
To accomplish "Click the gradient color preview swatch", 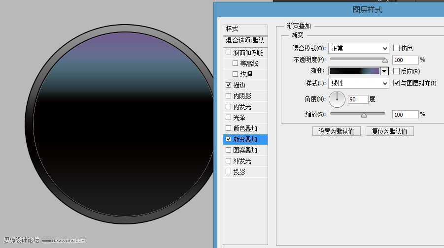I will (x=354, y=71).
